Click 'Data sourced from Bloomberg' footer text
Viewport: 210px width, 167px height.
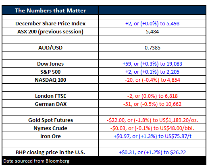(36, 161)
